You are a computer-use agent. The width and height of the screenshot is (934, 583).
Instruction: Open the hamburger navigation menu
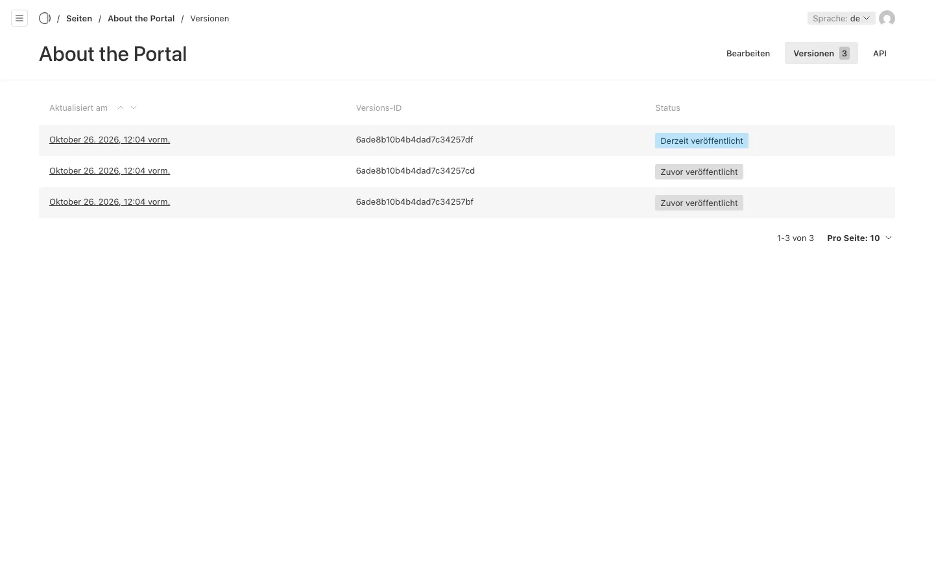(19, 18)
